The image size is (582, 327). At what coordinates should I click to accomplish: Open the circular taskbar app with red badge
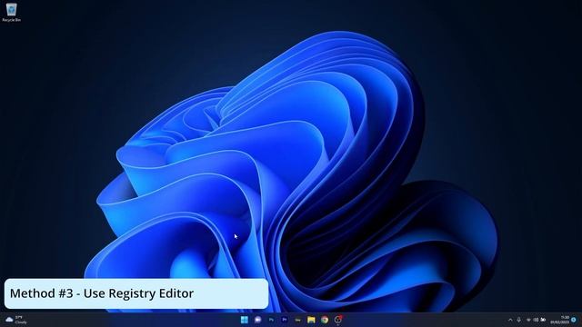pos(337,320)
